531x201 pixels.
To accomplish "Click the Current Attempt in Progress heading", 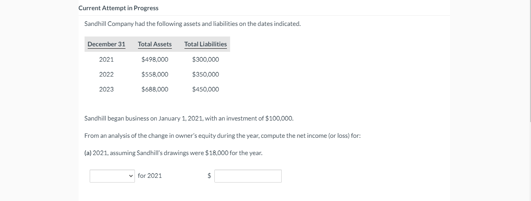I will (x=118, y=8).
